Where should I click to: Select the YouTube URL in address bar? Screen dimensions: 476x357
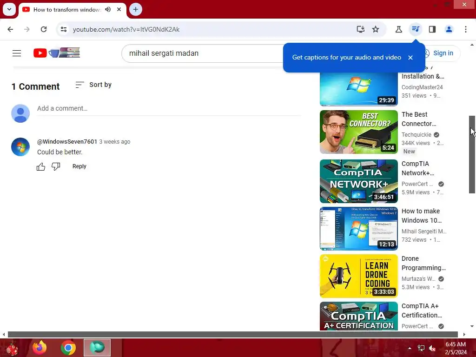click(126, 29)
